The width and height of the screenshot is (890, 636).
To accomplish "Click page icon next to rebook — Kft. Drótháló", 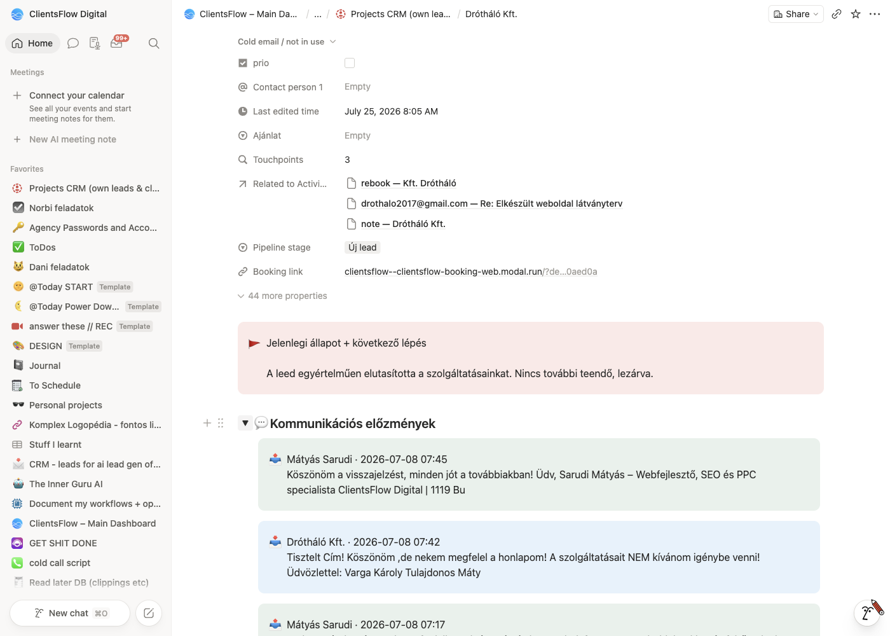I will click(351, 183).
